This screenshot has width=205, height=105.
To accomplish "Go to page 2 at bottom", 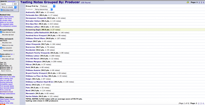I will point(199,103).
